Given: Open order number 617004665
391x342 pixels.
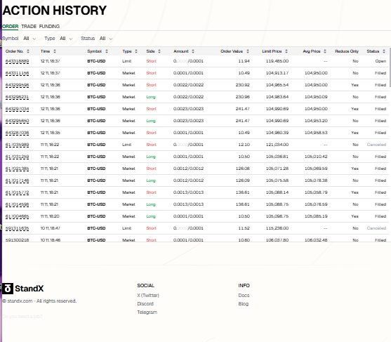Looking at the screenshot, I should 18,216.
